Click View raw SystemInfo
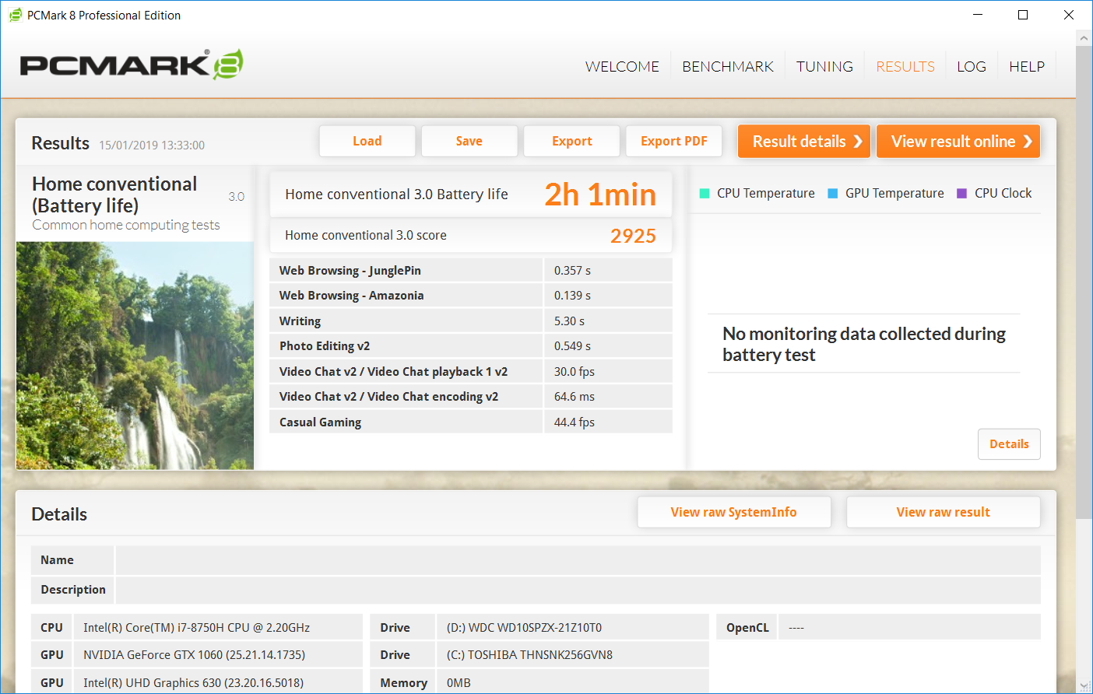This screenshot has width=1093, height=694. (734, 512)
